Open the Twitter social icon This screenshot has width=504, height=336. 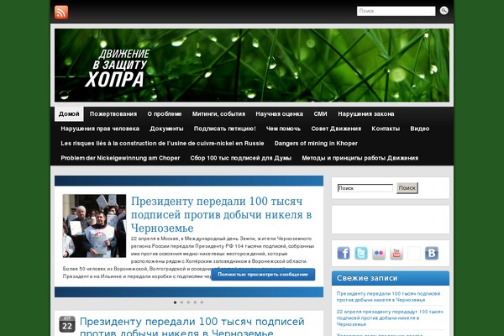[361, 253]
